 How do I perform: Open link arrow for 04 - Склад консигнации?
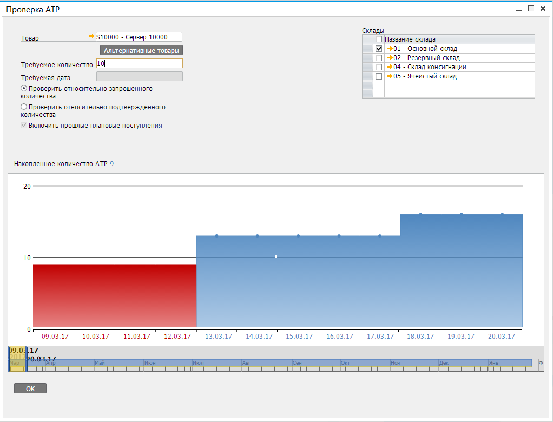(x=390, y=67)
